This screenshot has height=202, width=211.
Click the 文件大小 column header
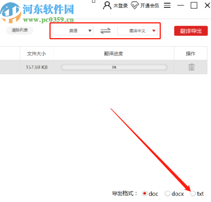click(x=37, y=54)
